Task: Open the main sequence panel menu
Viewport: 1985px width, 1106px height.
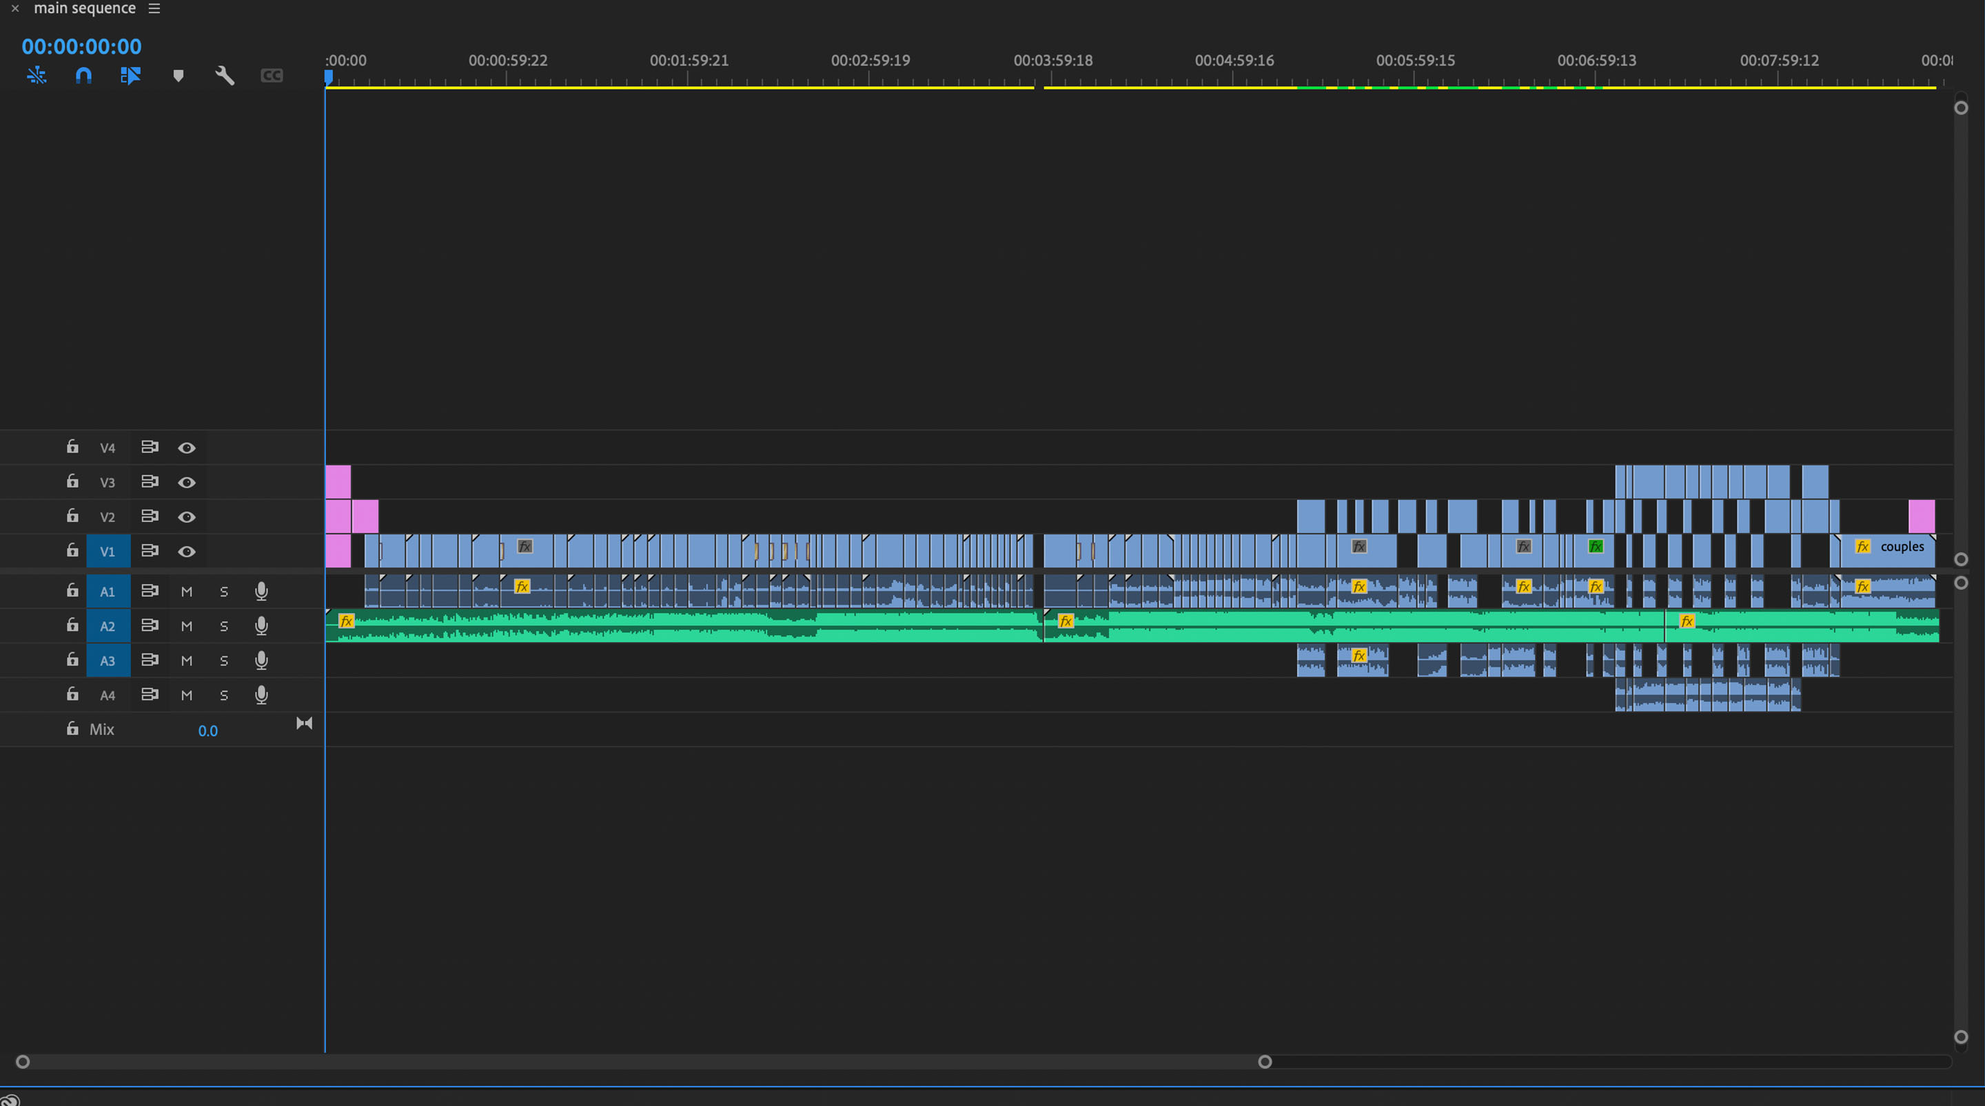Action: [x=154, y=8]
